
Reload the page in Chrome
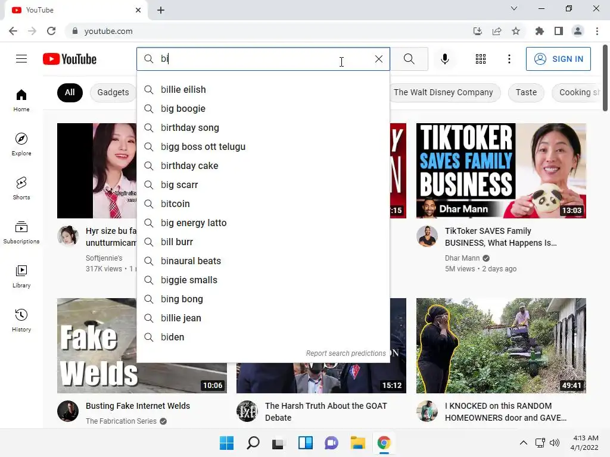point(51,31)
